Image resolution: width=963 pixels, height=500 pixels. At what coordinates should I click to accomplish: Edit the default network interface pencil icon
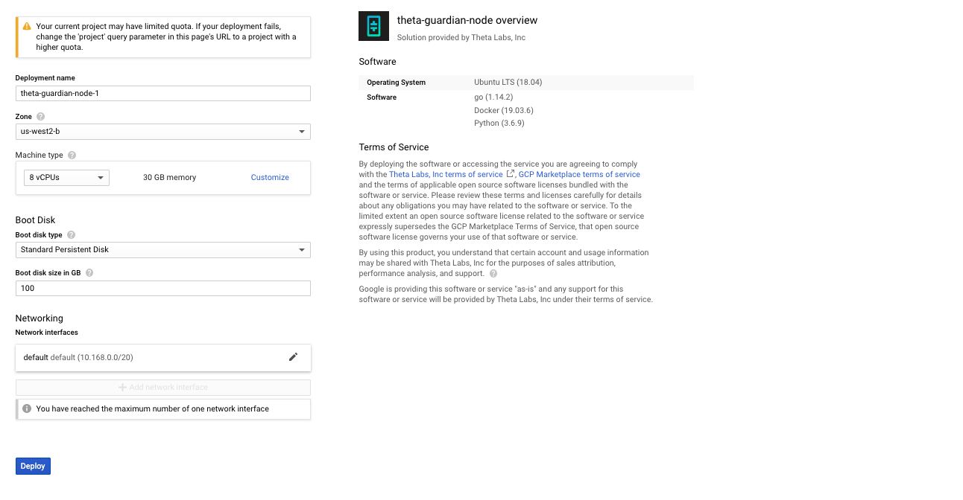[293, 357]
